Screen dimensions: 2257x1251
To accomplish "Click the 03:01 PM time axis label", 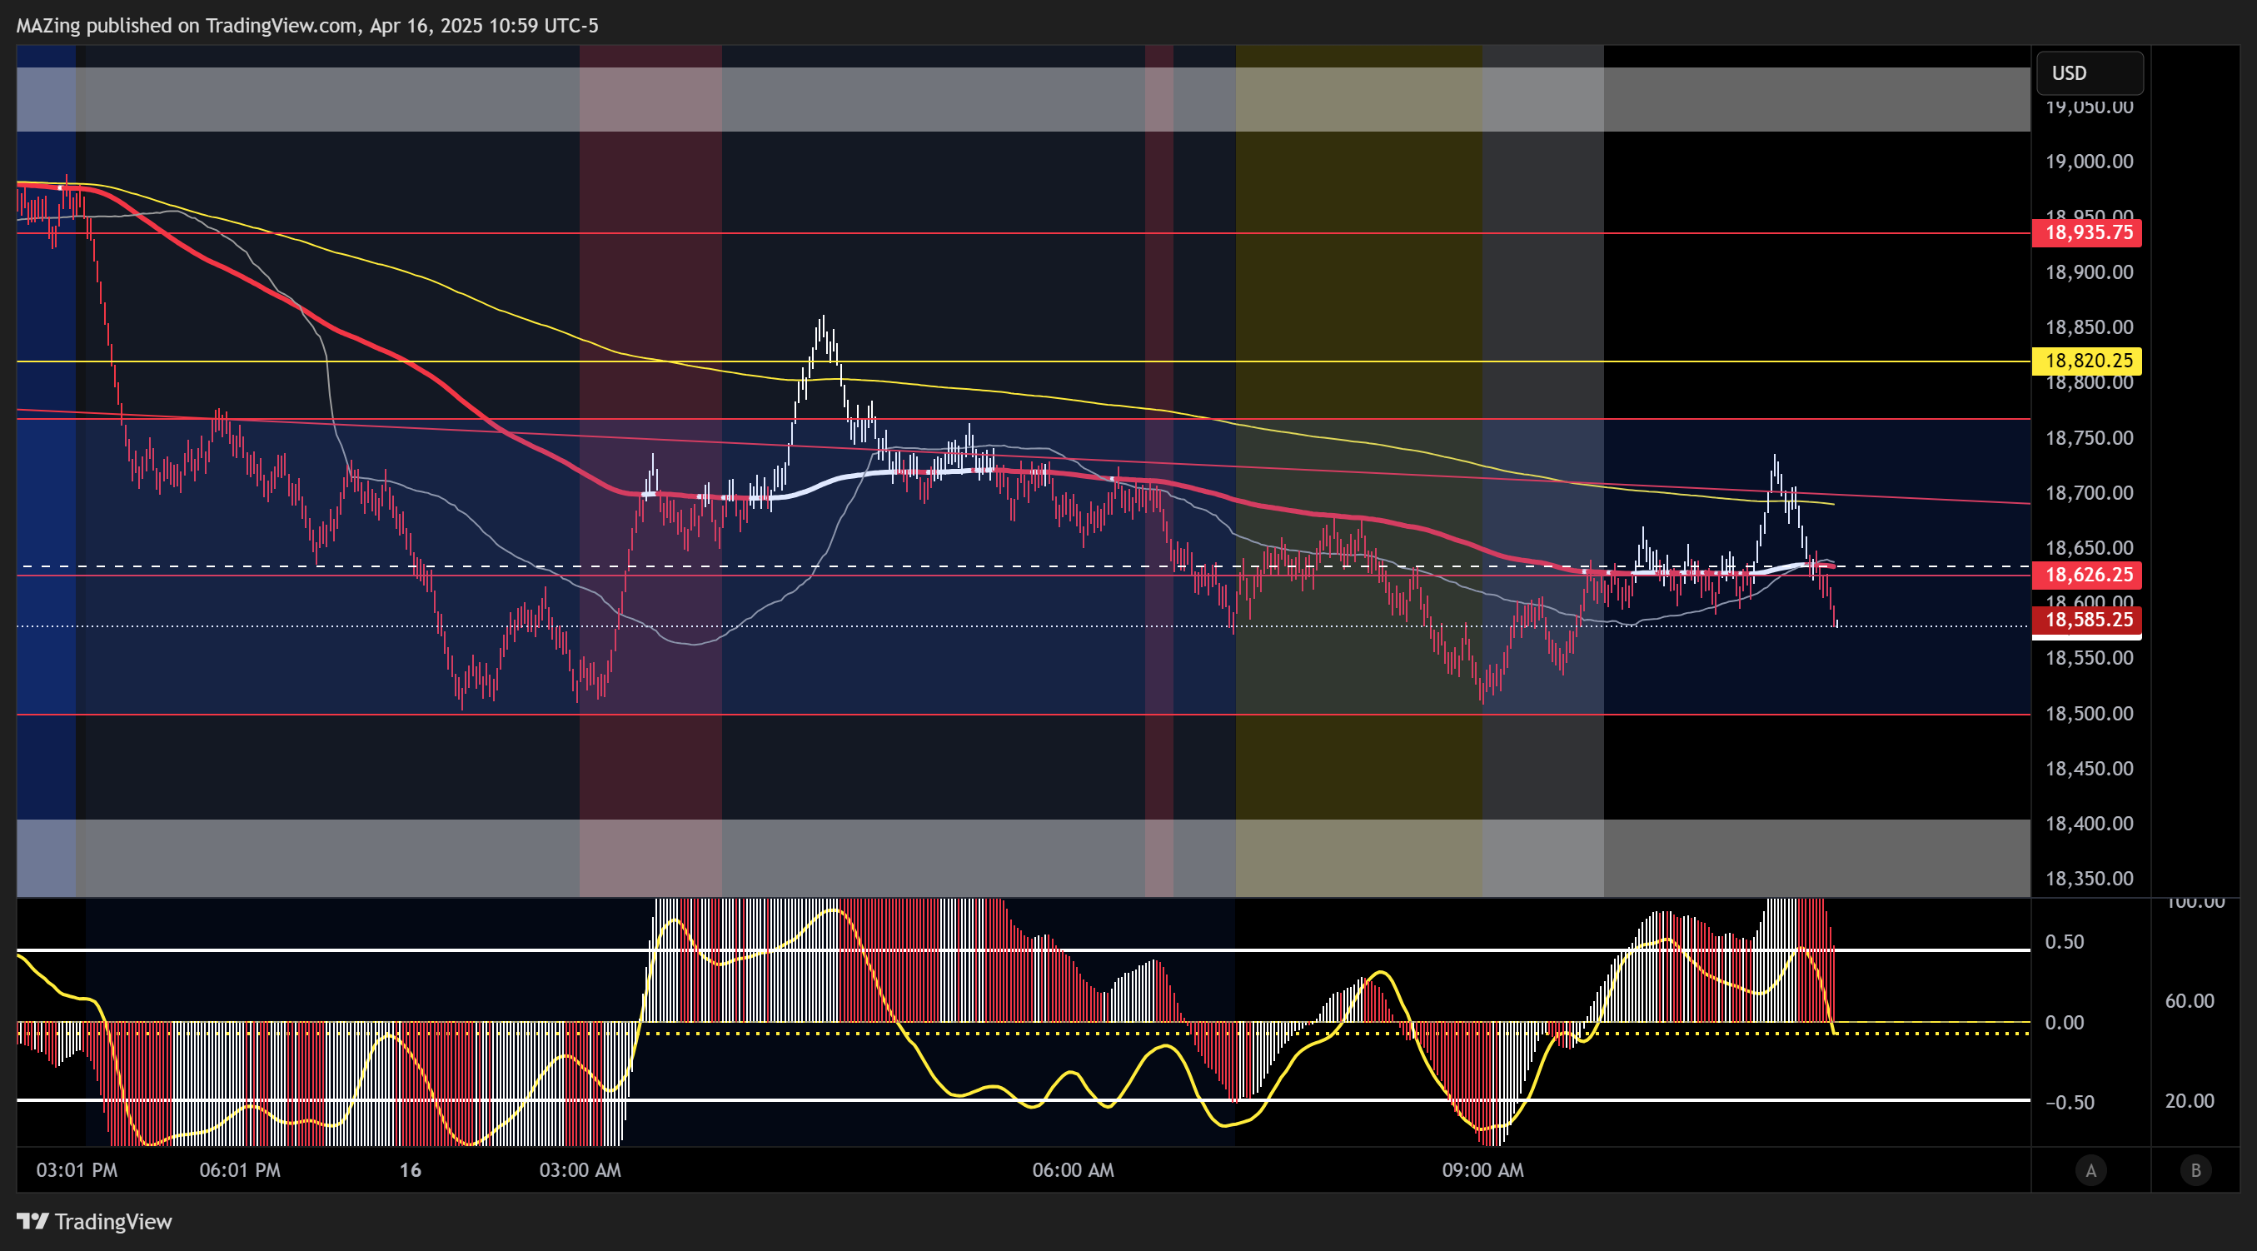I will click(77, 1170).
